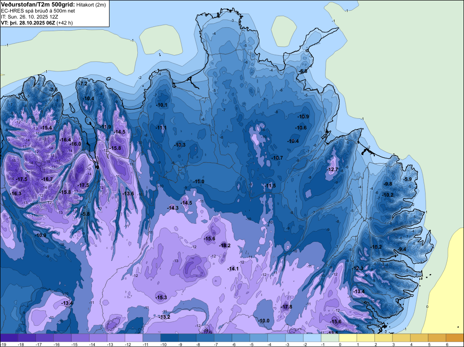This screenshot has height=347, width=464.
Task: Click the -14.3 temperature value
Action: click(173, 208)
